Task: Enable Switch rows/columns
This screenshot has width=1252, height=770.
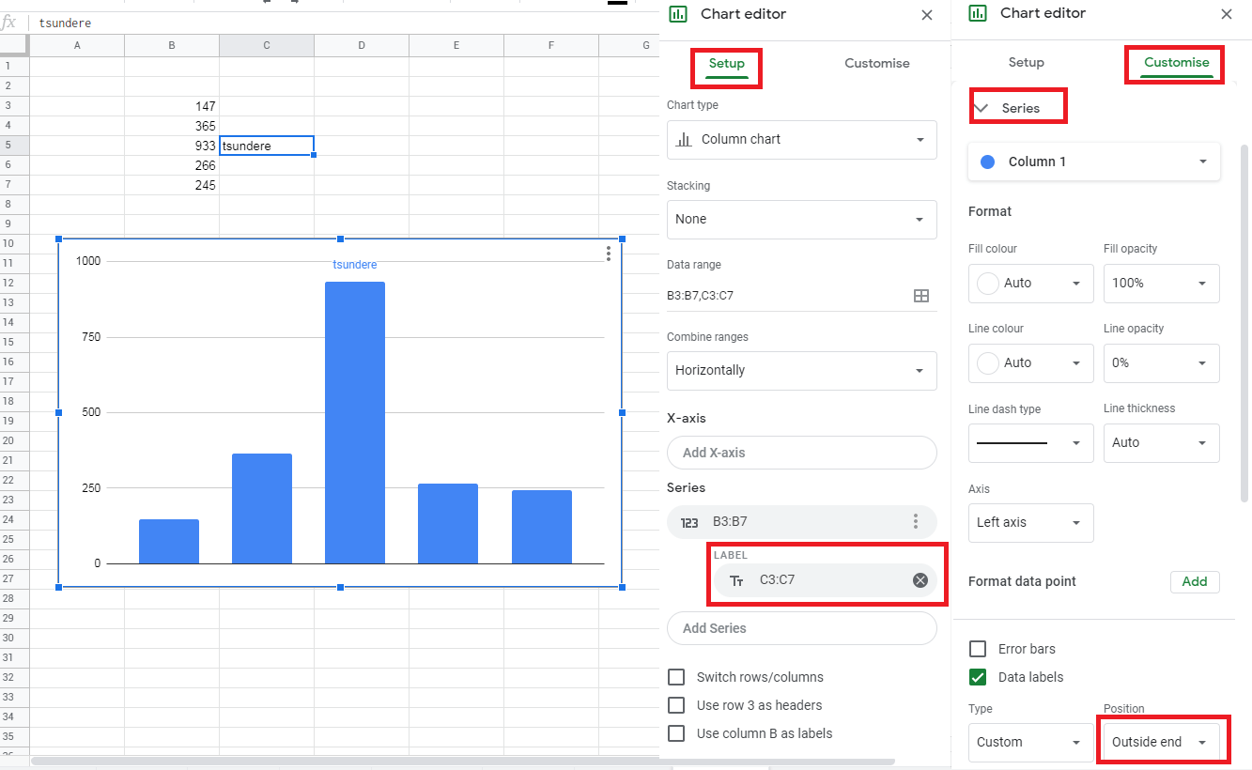Action: click(675, 677)
